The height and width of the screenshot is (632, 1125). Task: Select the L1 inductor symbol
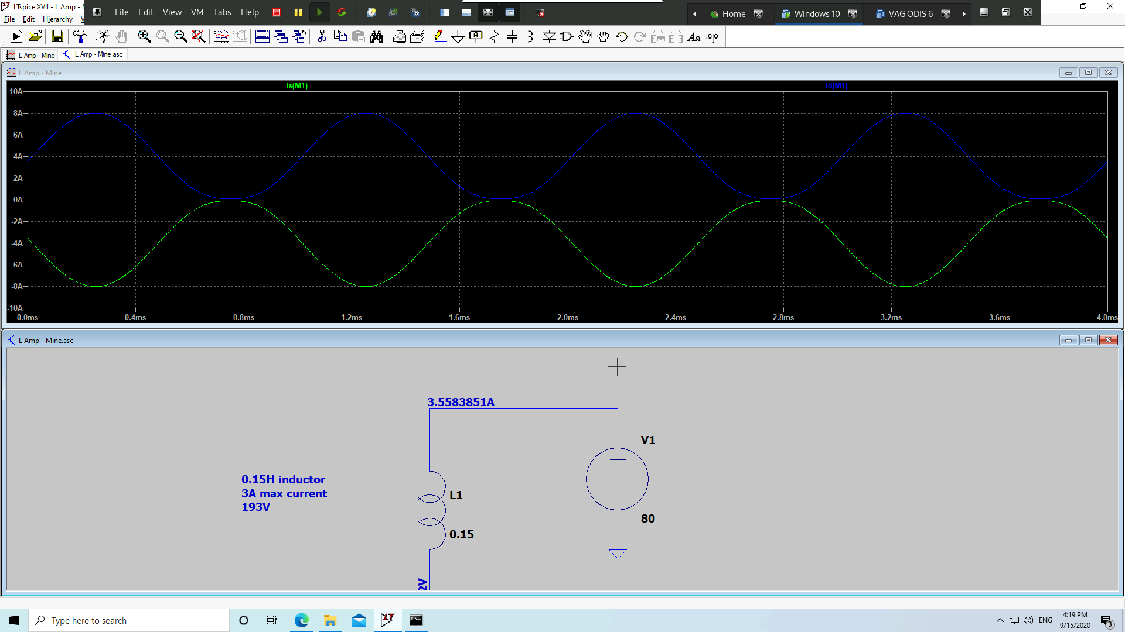pyautogui.click(x=432, y=510)
